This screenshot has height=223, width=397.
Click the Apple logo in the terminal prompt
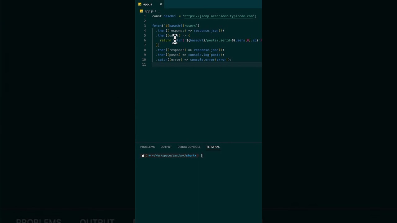(x=143, y=155)
